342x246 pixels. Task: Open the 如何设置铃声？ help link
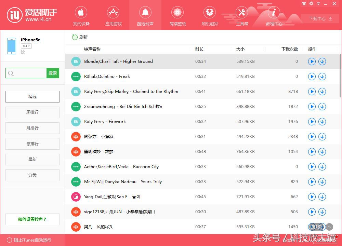(x=32, y=219)
